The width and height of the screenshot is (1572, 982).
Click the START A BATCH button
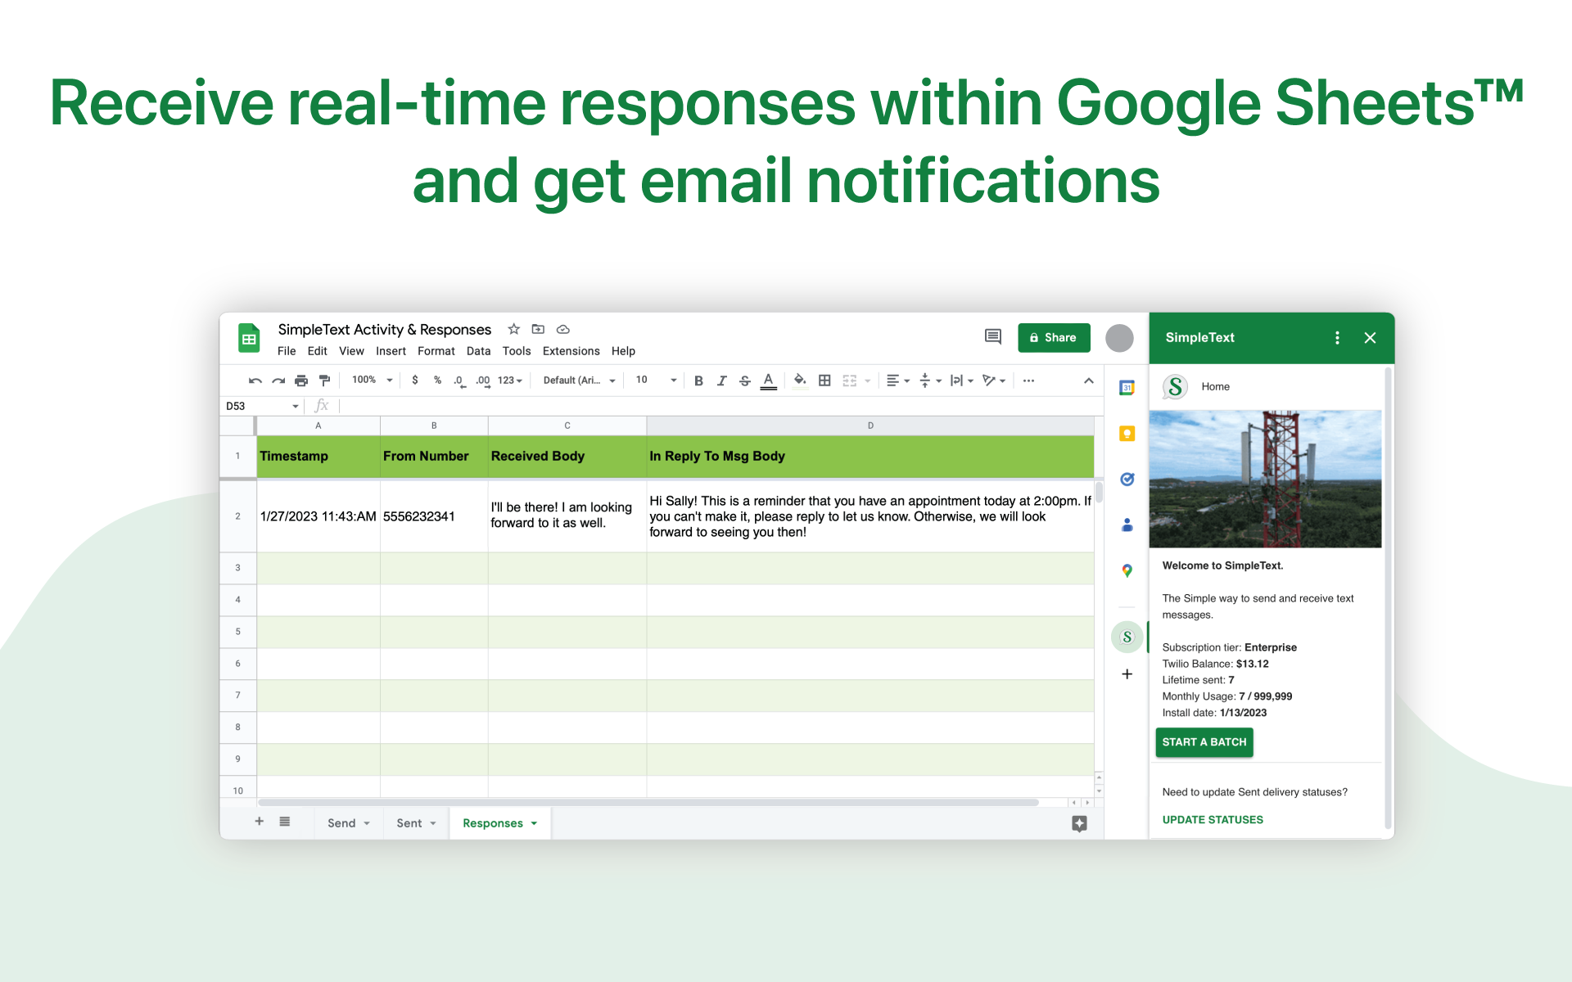1204,742
